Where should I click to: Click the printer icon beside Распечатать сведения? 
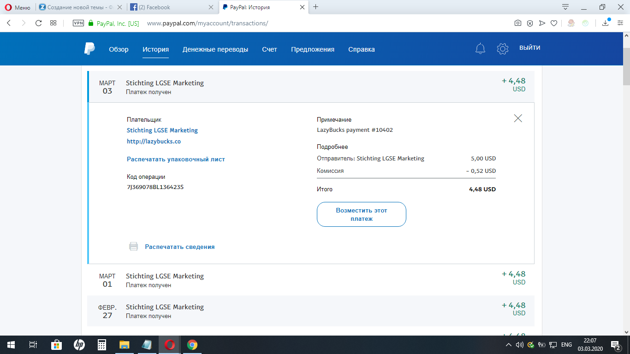coord(133,247)
